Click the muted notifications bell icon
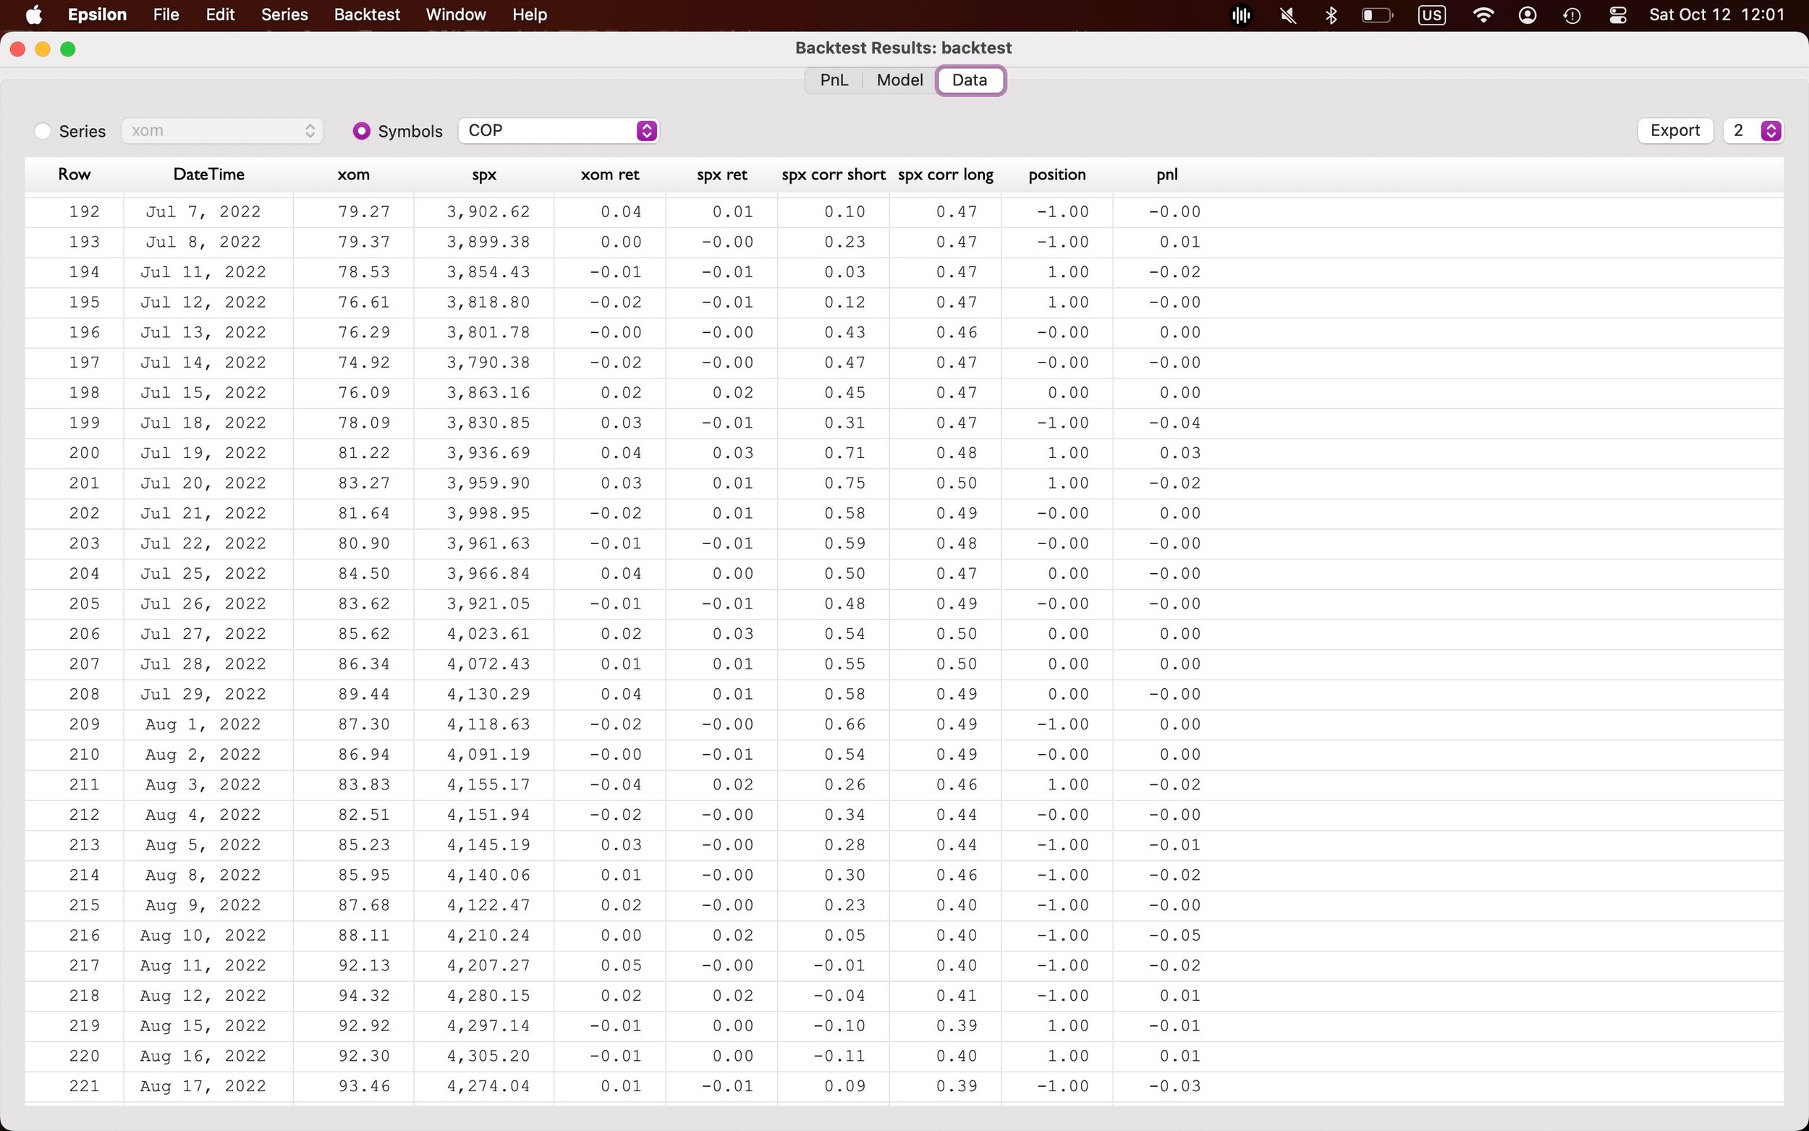 coord(1288,15)
